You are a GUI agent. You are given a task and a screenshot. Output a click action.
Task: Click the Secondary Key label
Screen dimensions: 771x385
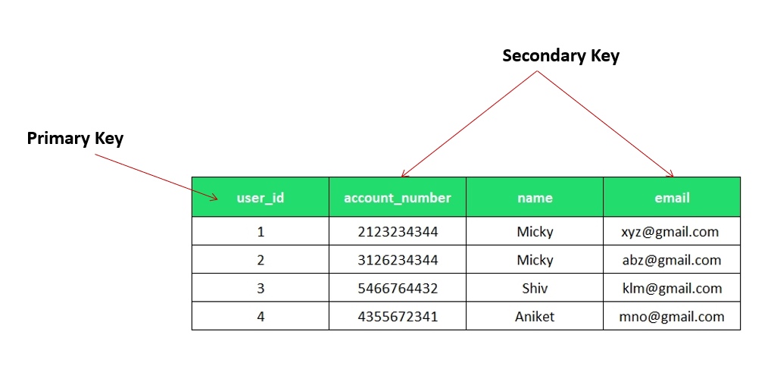(x=560, y=55)
